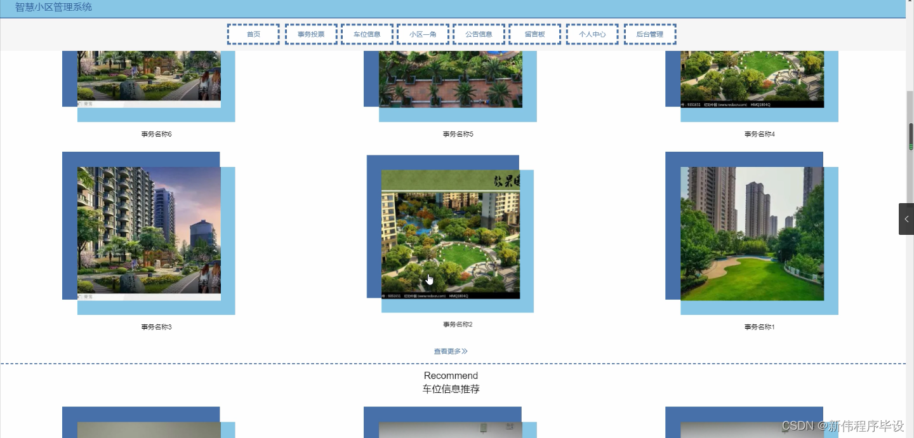Open the first 车位信息推荐 recommendation thumbnail
The image size is (914, 438).
click(149, 430)
